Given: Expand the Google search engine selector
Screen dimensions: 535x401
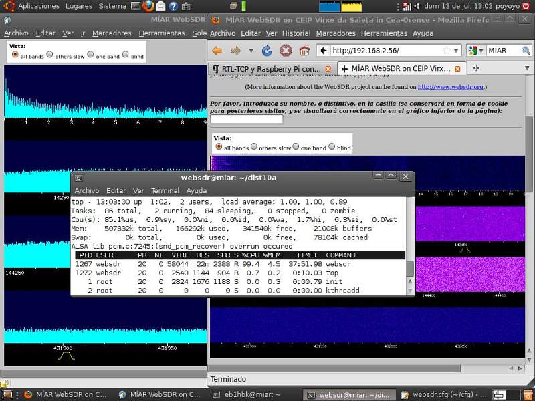Looking at the screenshot, I should coord(475,51).
